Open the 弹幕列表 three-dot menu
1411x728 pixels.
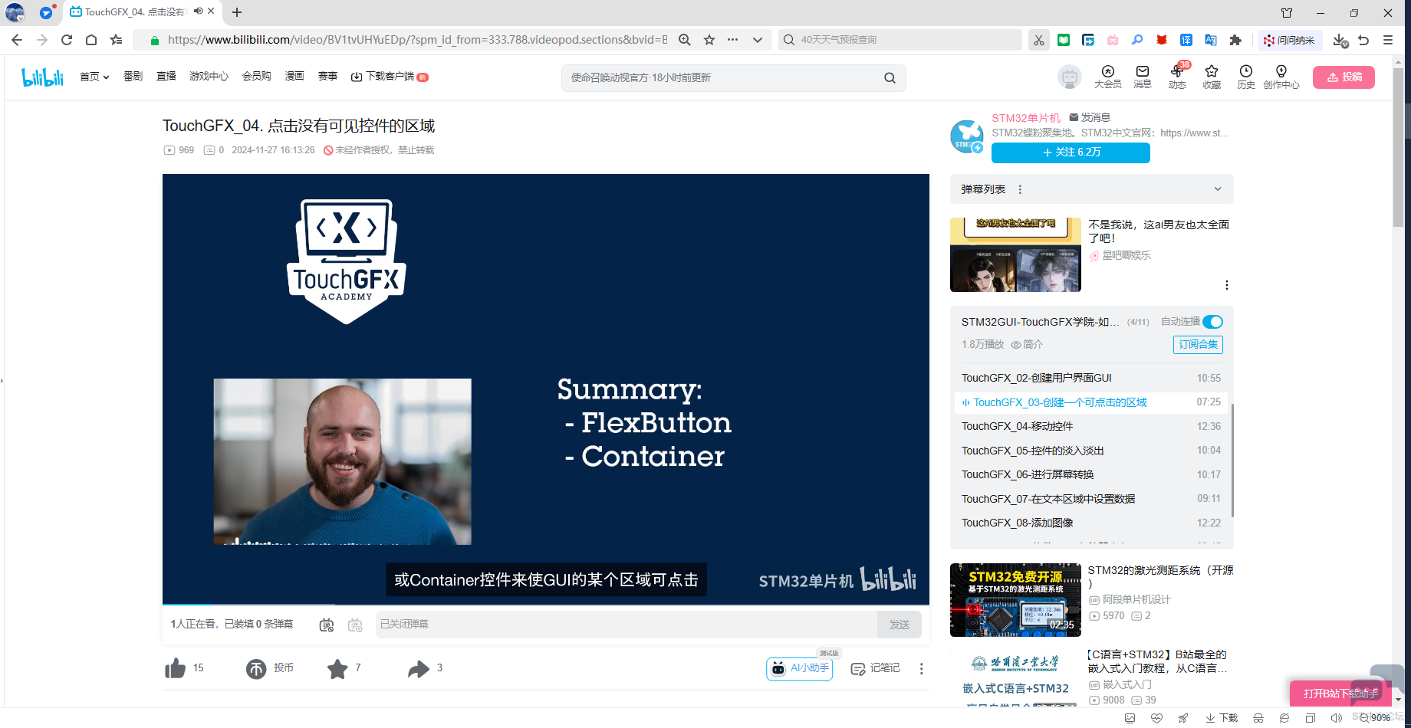tap(1020, 189)
